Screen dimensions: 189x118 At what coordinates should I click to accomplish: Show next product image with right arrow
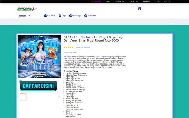pos(60,97)
